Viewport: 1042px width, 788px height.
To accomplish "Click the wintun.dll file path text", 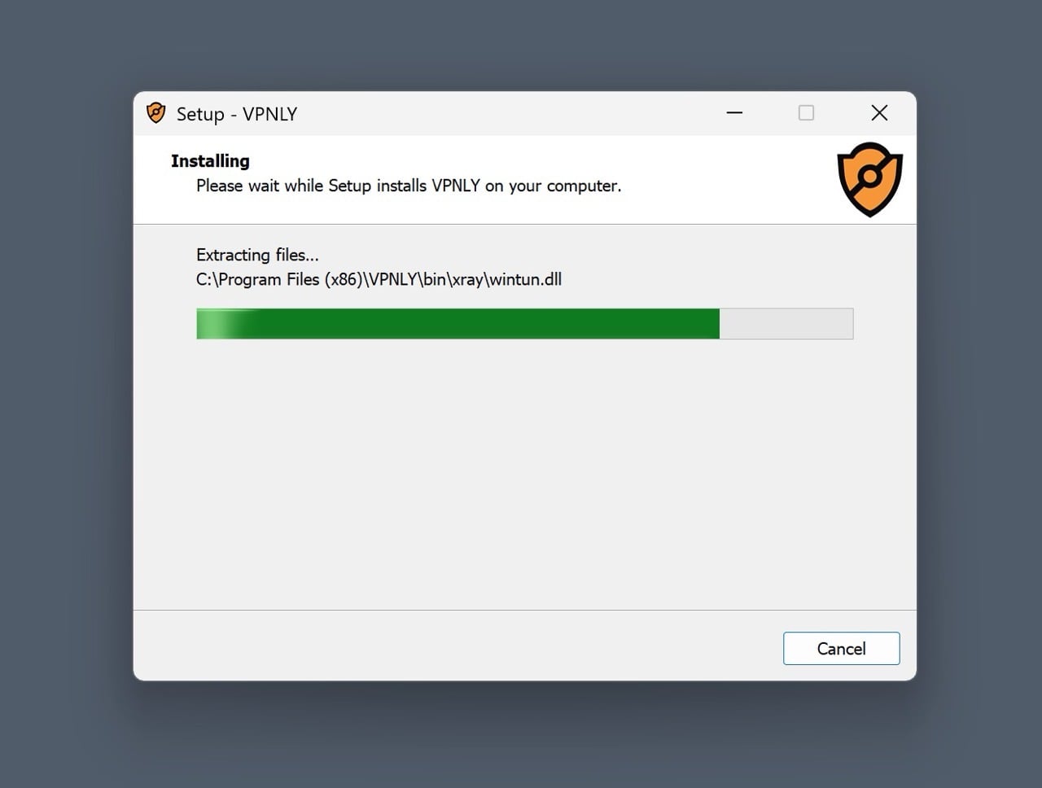I will point(379,279).
